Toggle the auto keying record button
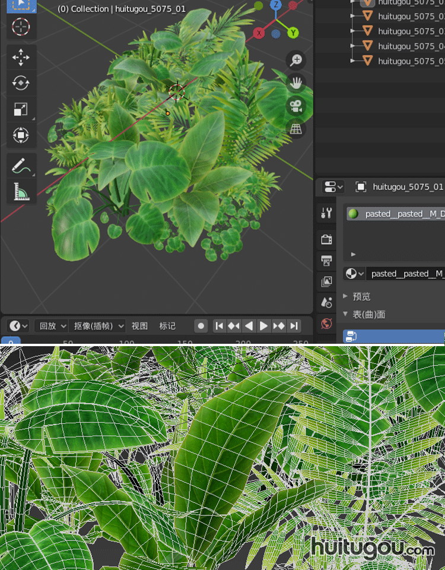The height and width of the screenshot is (570, 445). (201, 326)
